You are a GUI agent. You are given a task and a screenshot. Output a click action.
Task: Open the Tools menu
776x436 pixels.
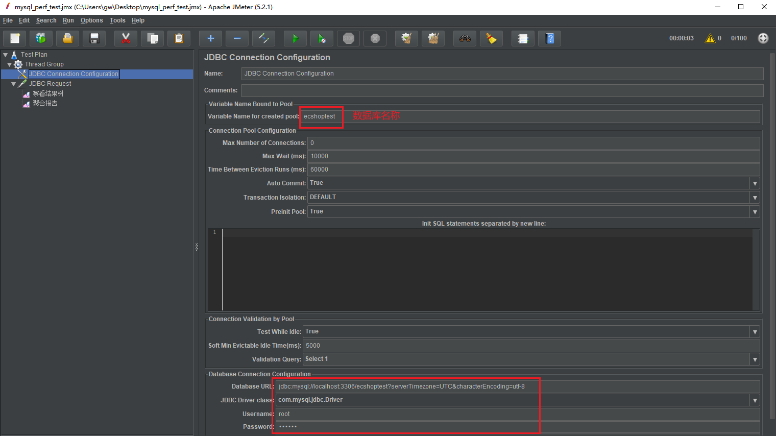117,20
